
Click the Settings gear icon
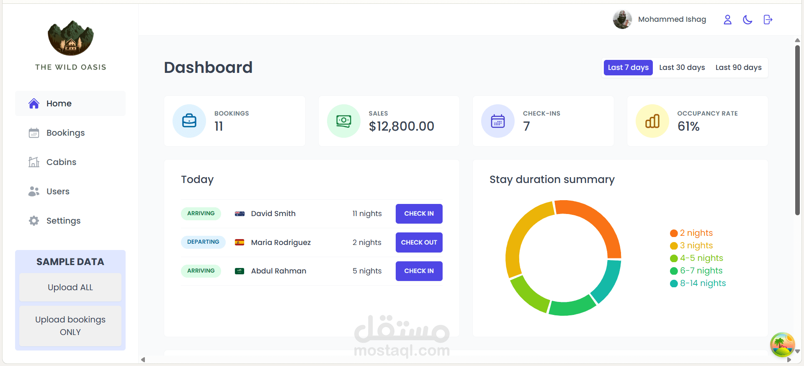34,221
